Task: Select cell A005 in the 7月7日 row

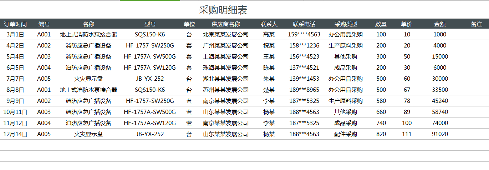Action: [44, 79]
